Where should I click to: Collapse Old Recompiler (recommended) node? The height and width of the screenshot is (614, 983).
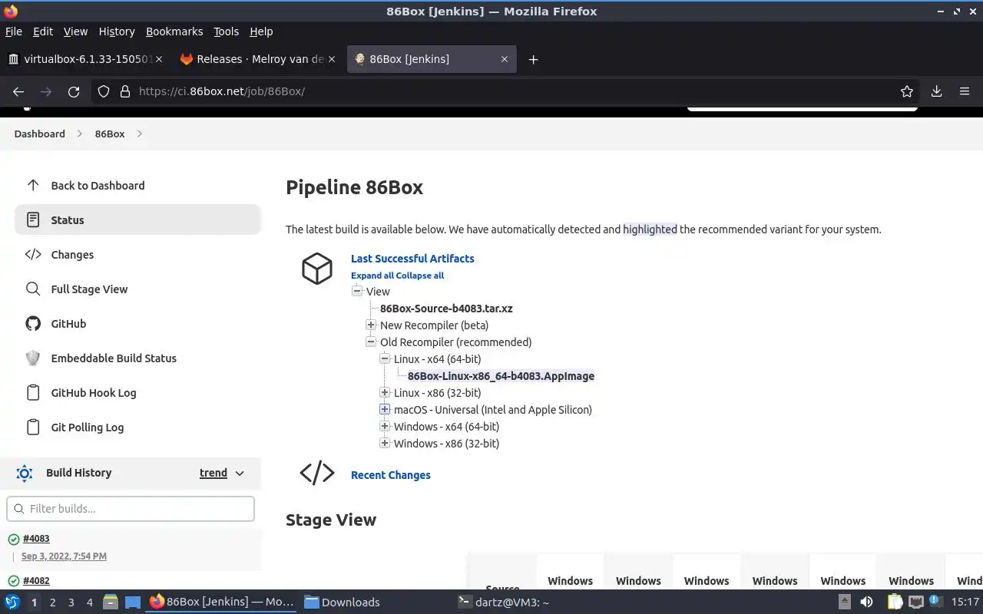pos(371,342)
